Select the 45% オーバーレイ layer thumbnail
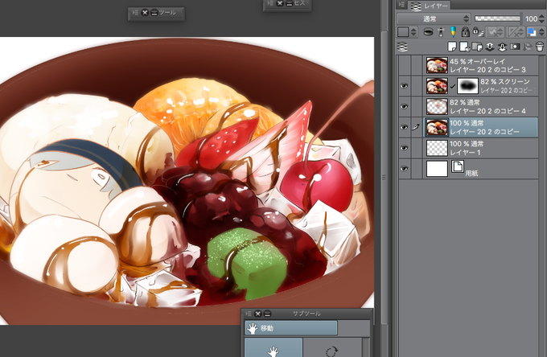 [437, 65]
